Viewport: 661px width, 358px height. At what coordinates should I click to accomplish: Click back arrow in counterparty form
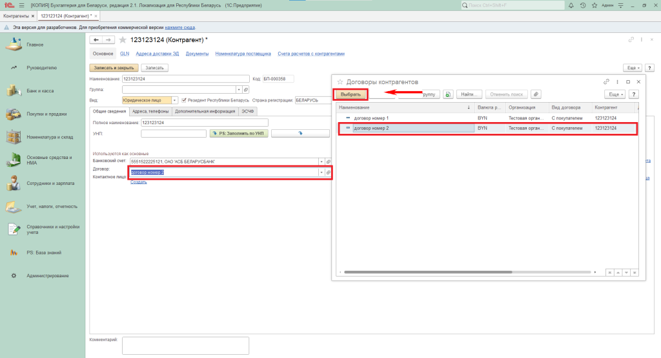point(96,40)
